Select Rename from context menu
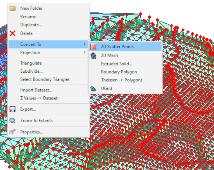The width and height of the screenshot is (214, 170). click(x=28, y=17)
